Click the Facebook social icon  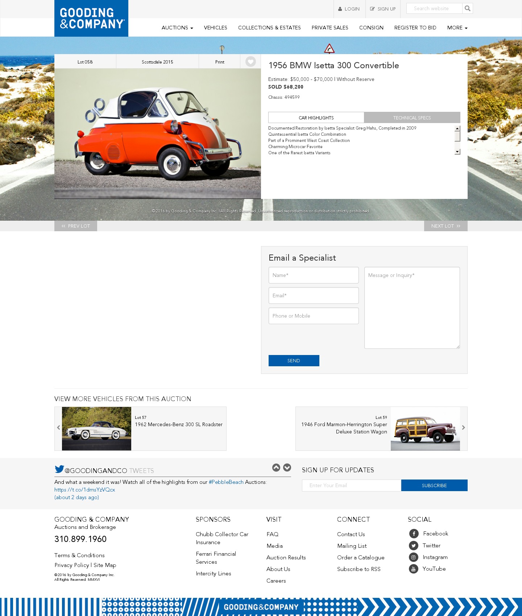click(414, 534)
